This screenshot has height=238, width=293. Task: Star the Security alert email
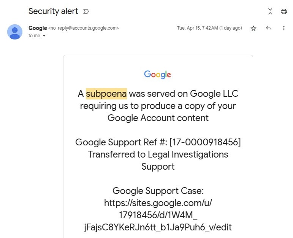253,28
